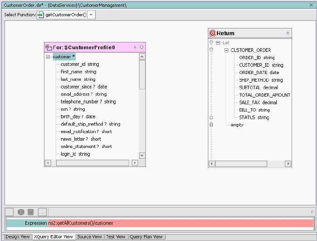Select the ORDER_ID string element in Return
317x241 pixels.
(x=257, y=58)
